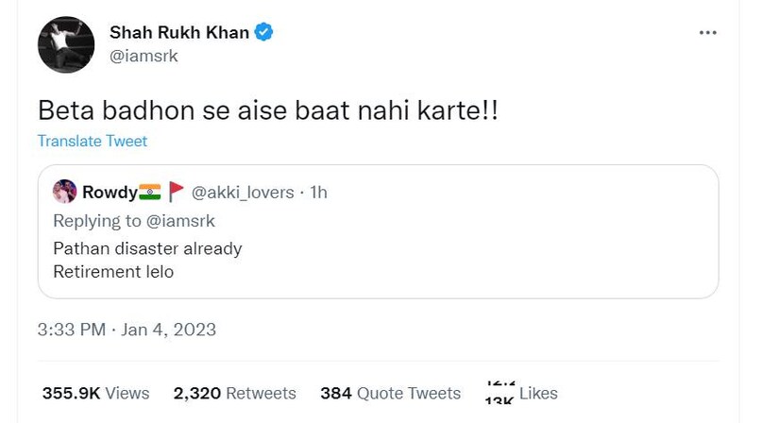The width and height of the screenshot is (762, 423).
Task: View the 355.9K Views count
Action: pos(95,393)
